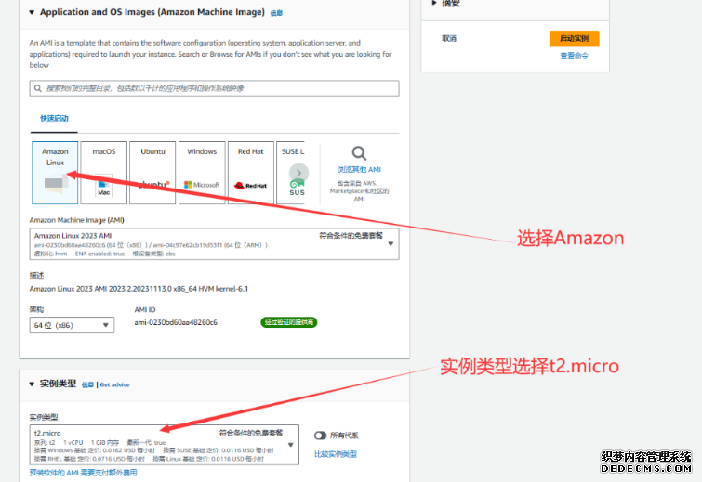Collapse the Application and OS Images section
The image size is (702, 482).
click(x=33, y=13)
